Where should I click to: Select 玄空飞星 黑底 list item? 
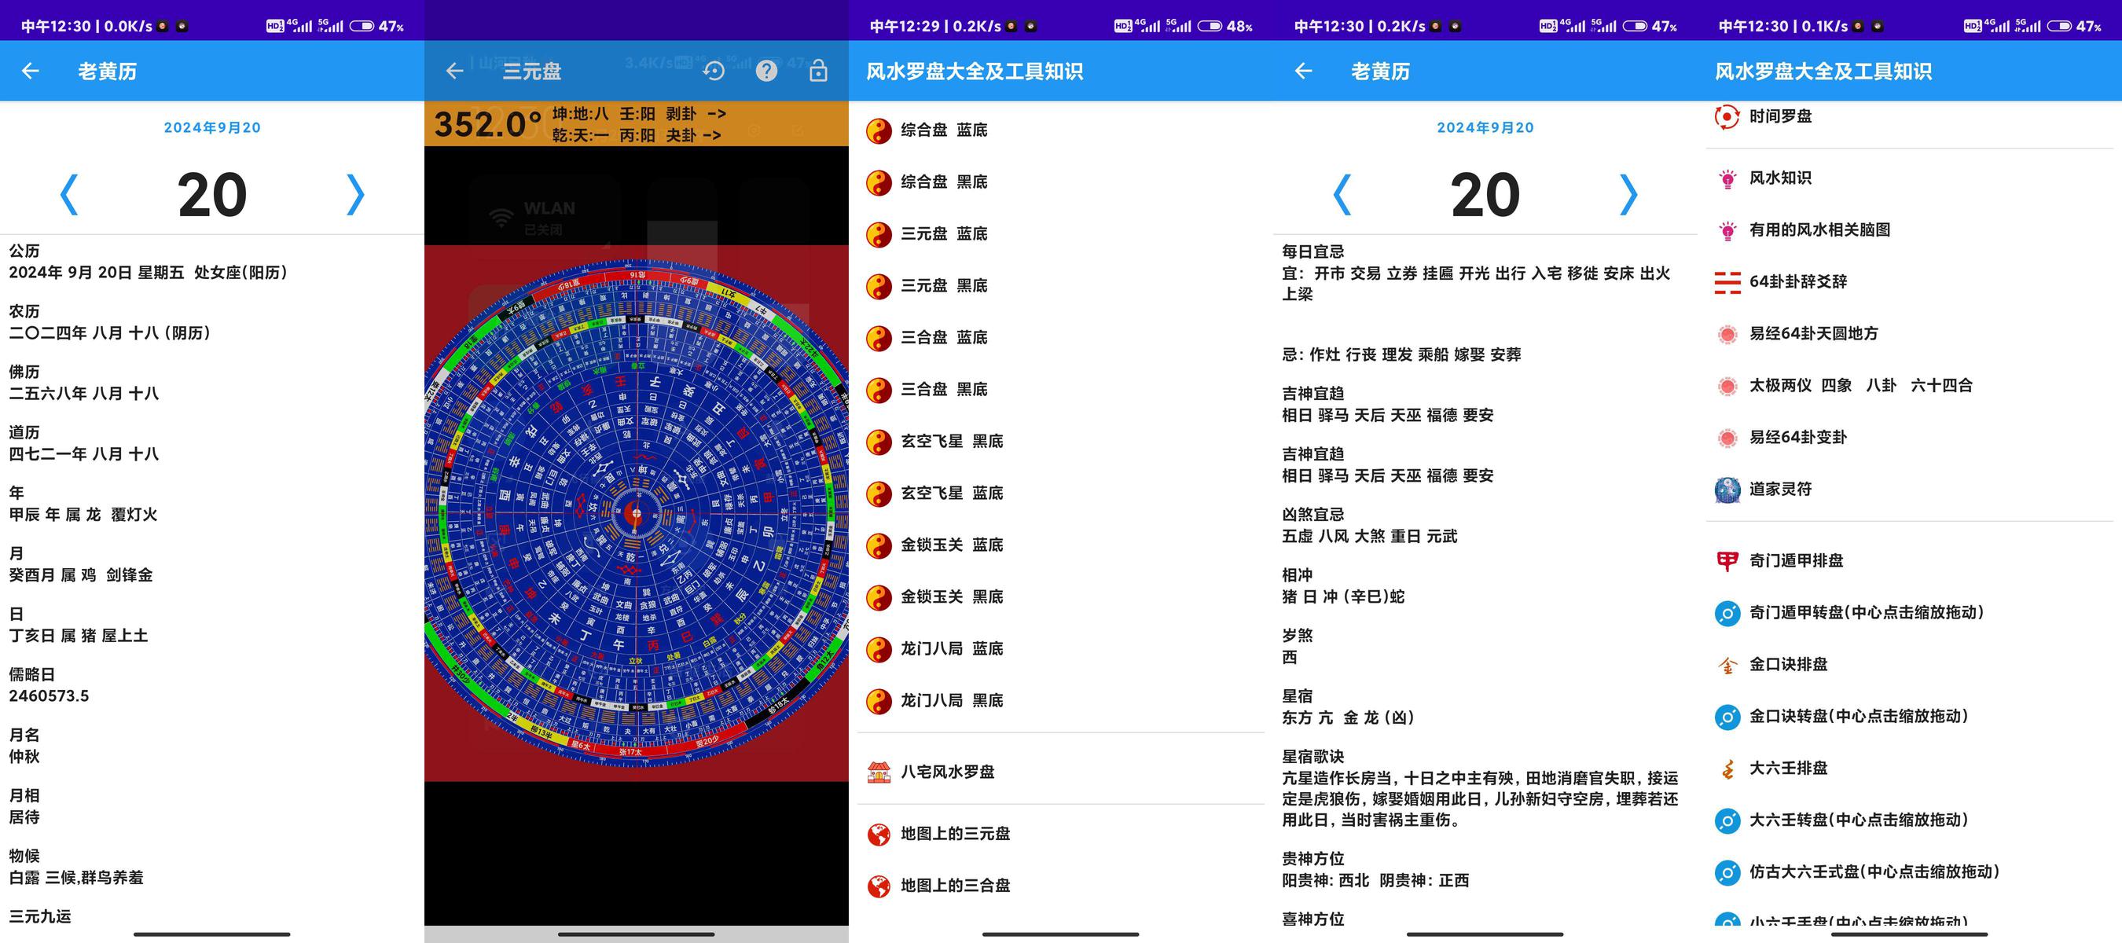tap(1060, 442)
